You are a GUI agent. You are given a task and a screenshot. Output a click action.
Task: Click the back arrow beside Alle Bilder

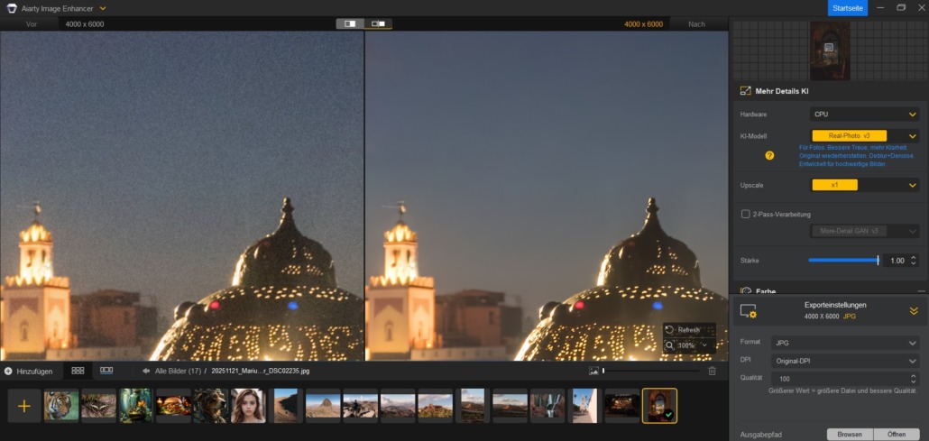tap(146, 371)
